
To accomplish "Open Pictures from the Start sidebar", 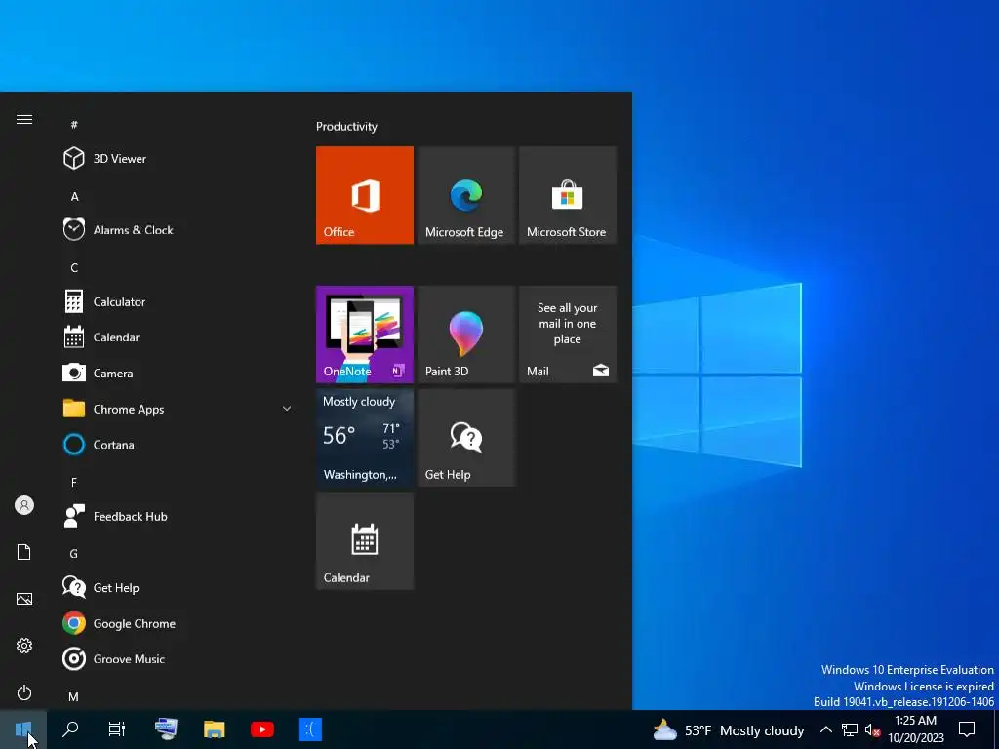I will pos(24,599).
